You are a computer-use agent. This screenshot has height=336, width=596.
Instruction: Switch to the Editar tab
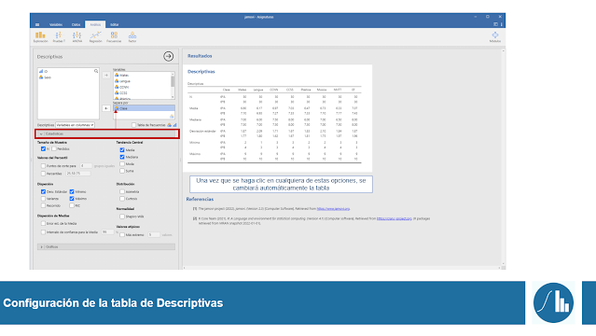click(x=115, y=25)
